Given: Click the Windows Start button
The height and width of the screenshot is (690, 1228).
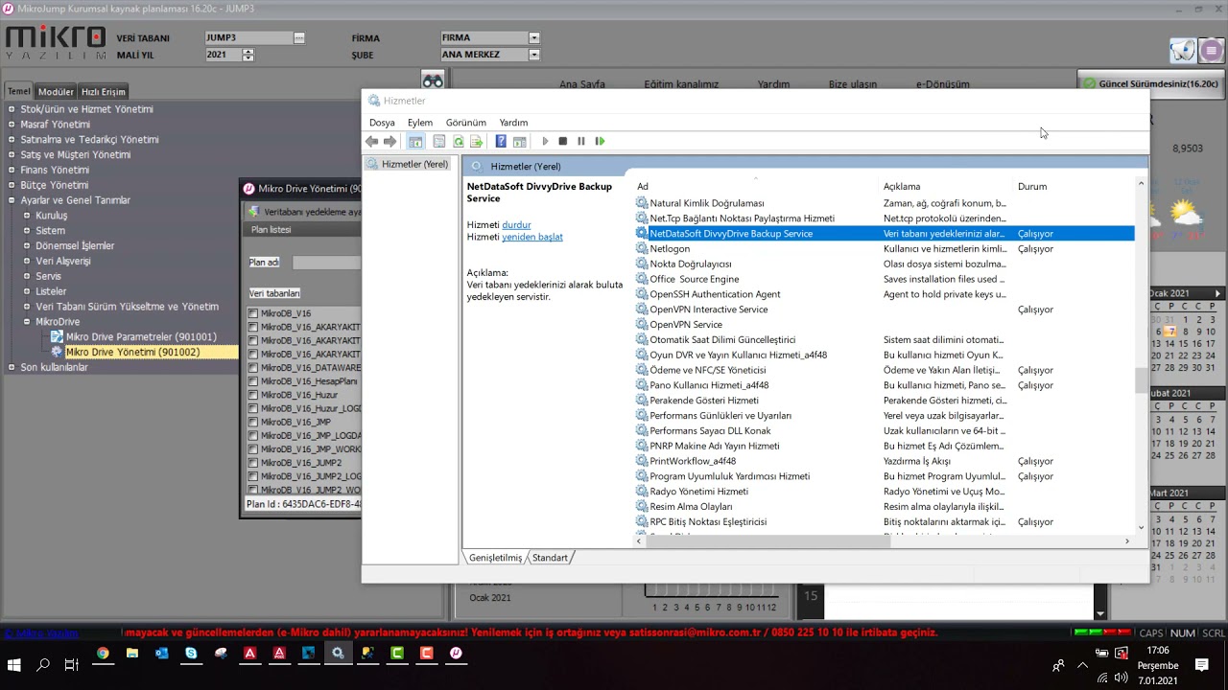Looking at the screenshot, I should pos(14,664).
